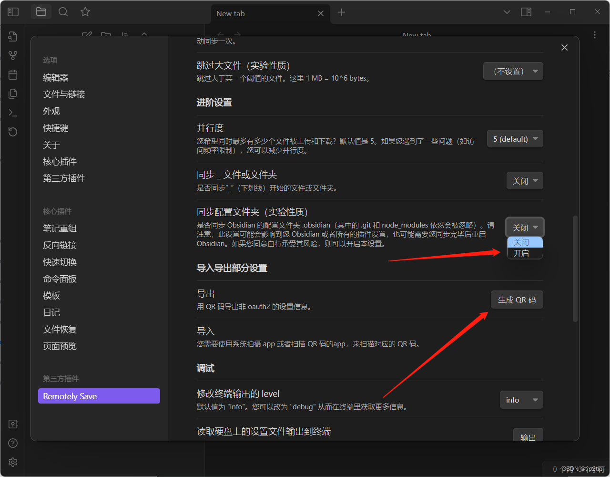
Task: Open the info log level dropdown
Action: click(521, 400)
